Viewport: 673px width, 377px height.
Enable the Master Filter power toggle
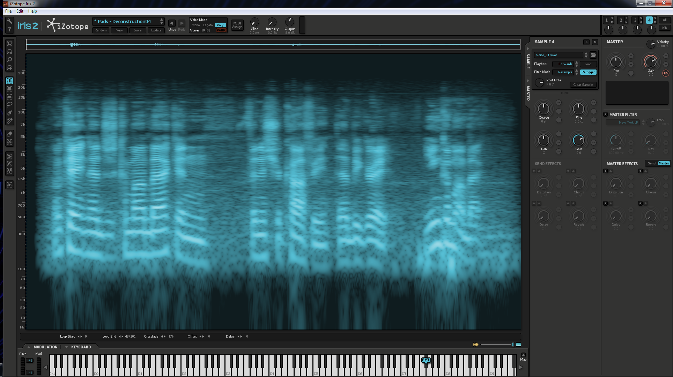pos(606,114)
